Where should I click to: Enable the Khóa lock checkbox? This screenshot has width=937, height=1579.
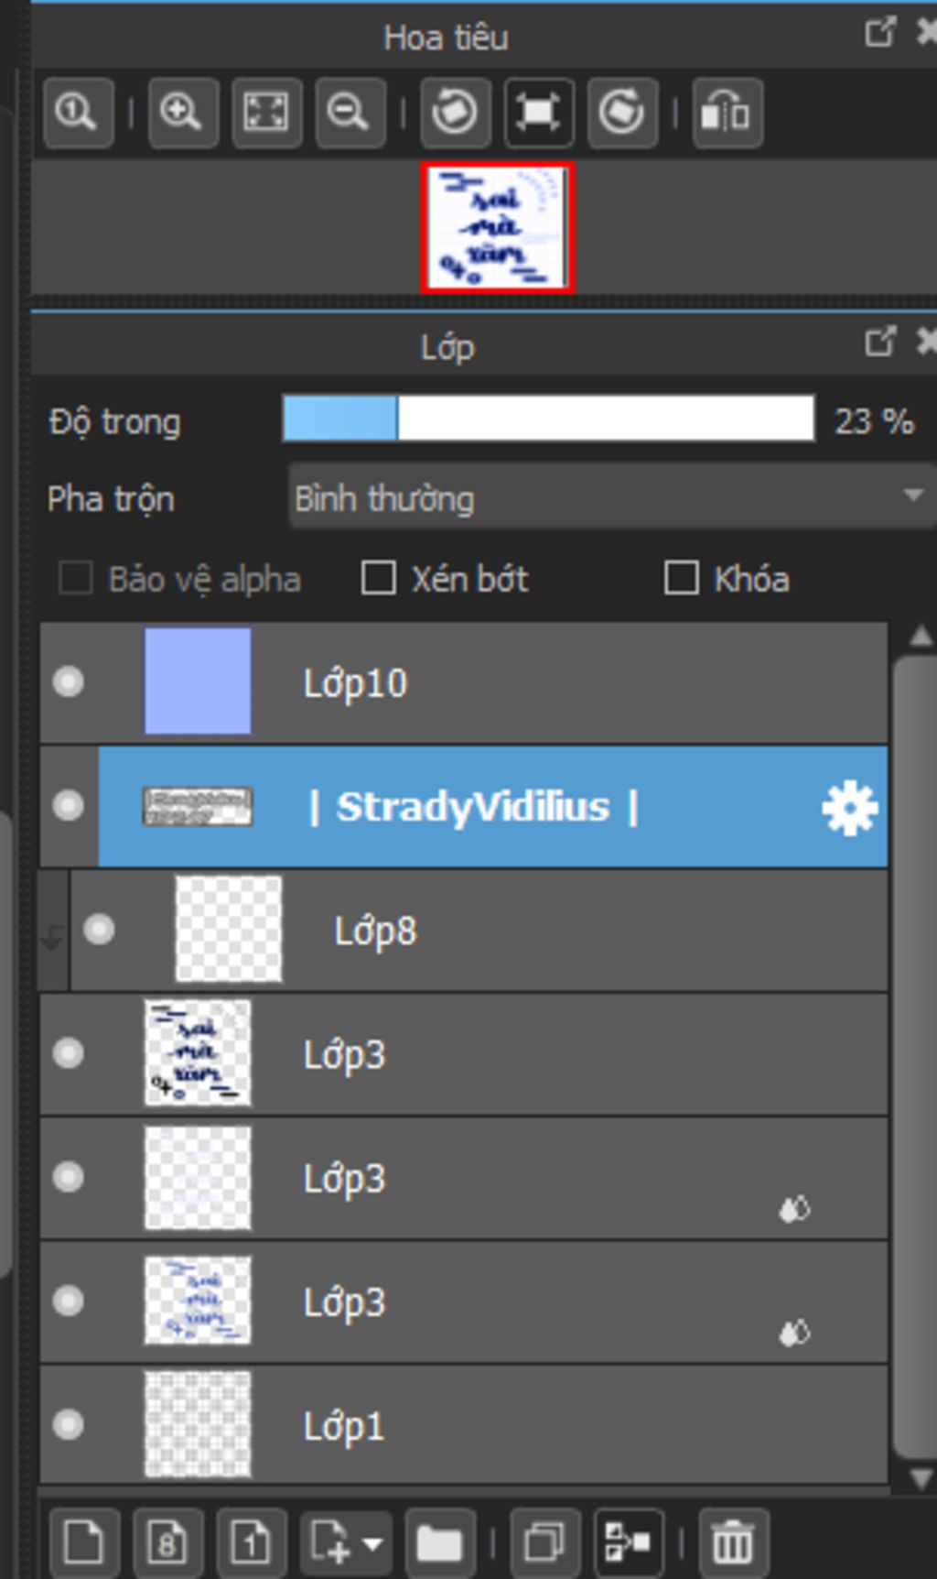click(x=681, y=579)
